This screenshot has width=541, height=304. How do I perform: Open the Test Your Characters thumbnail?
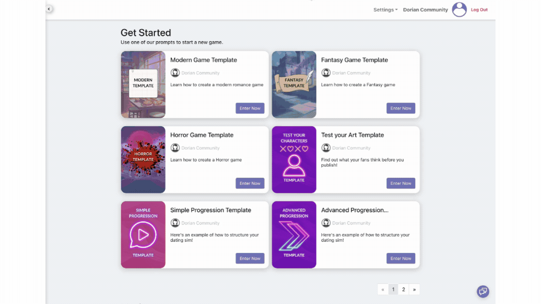click(x=294, y=160)
